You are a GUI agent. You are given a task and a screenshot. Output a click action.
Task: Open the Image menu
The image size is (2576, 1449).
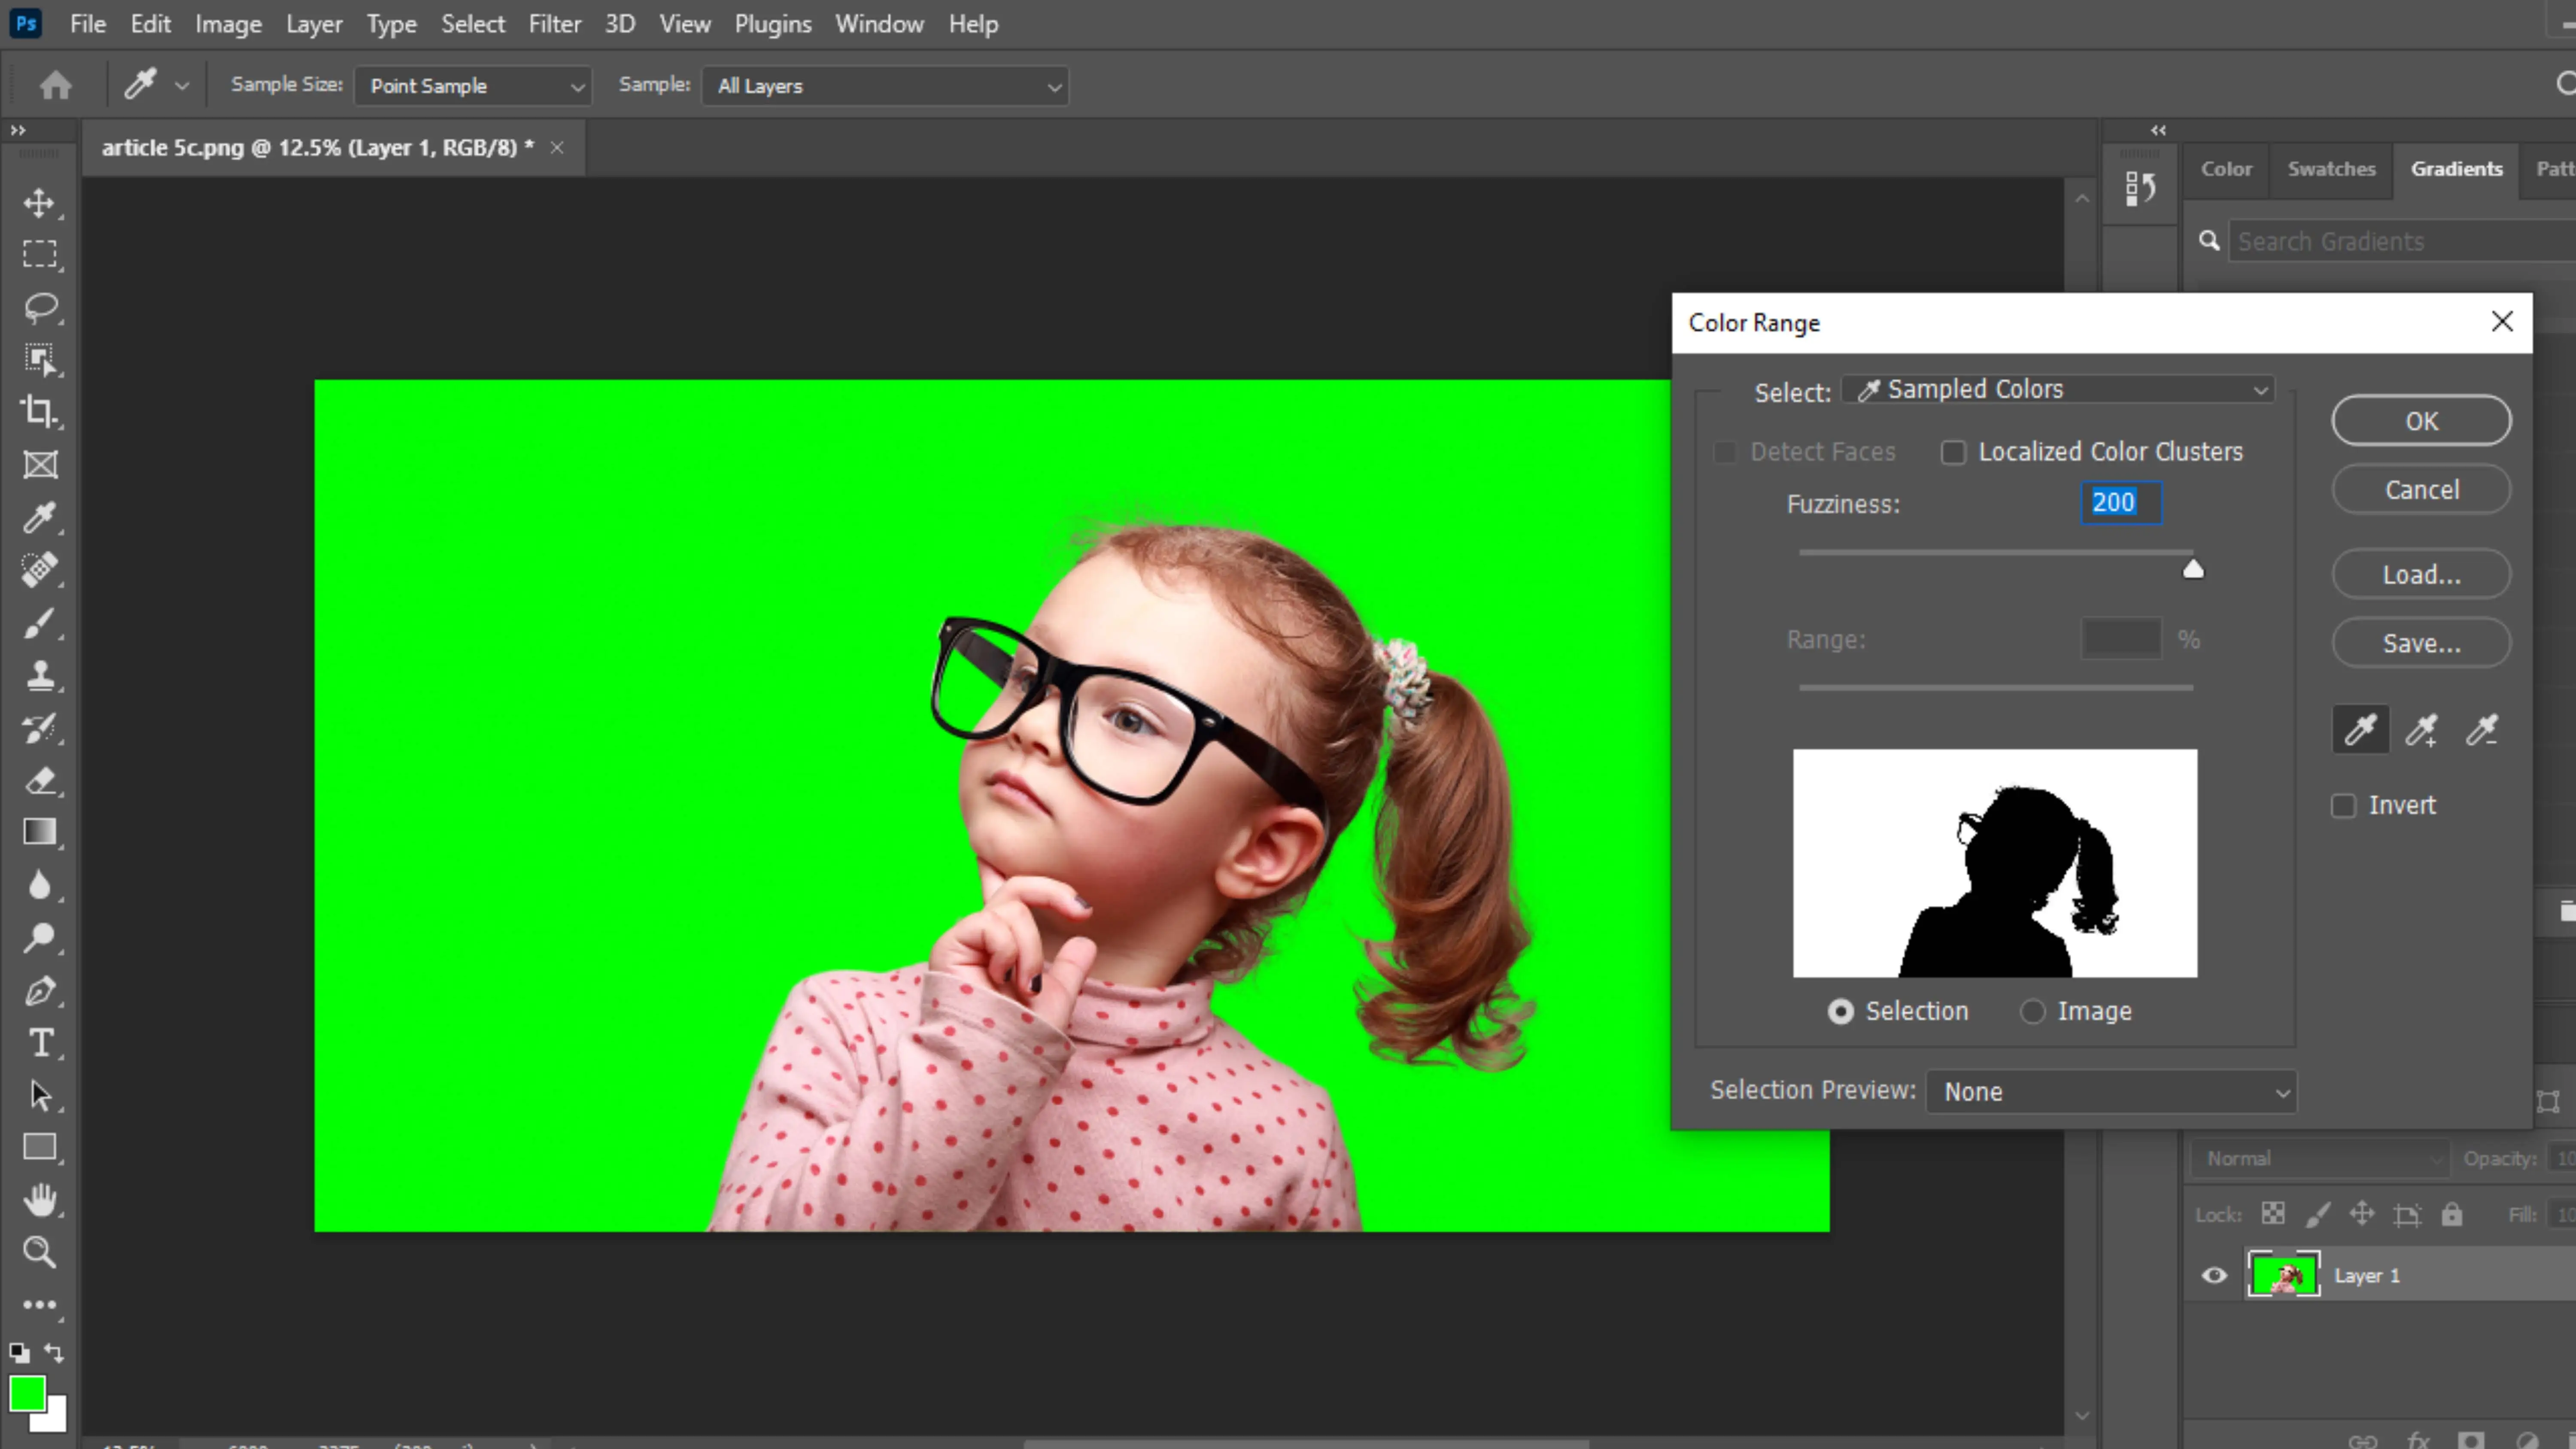228,24
